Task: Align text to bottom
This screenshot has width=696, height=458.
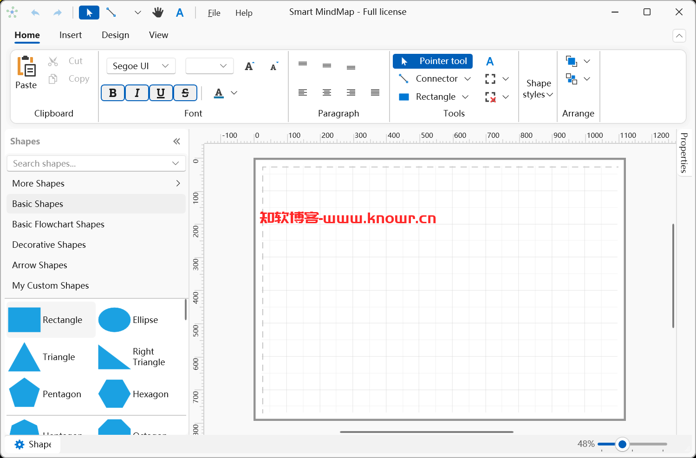Action: 351,68
